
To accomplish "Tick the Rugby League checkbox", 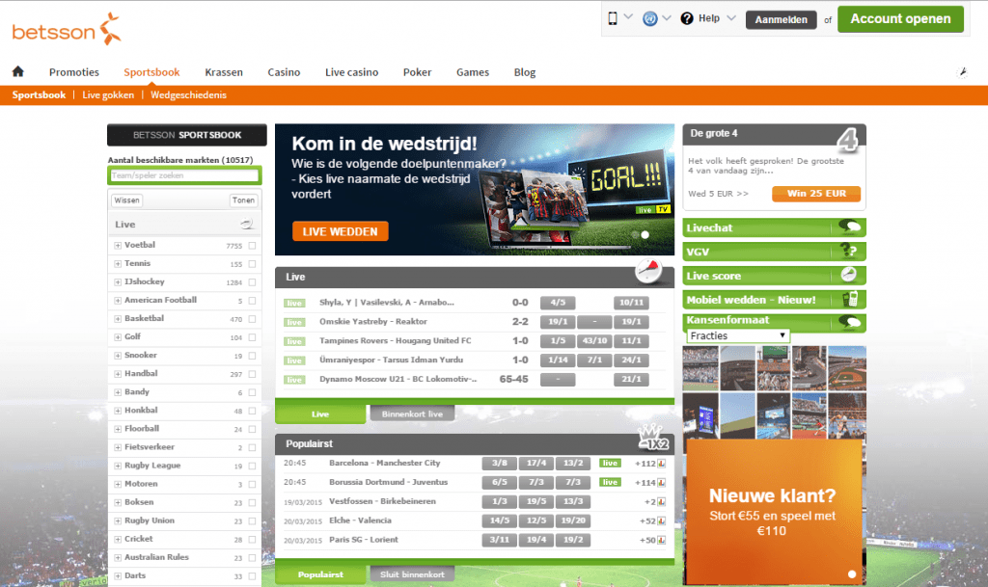I will pos(252,466).
